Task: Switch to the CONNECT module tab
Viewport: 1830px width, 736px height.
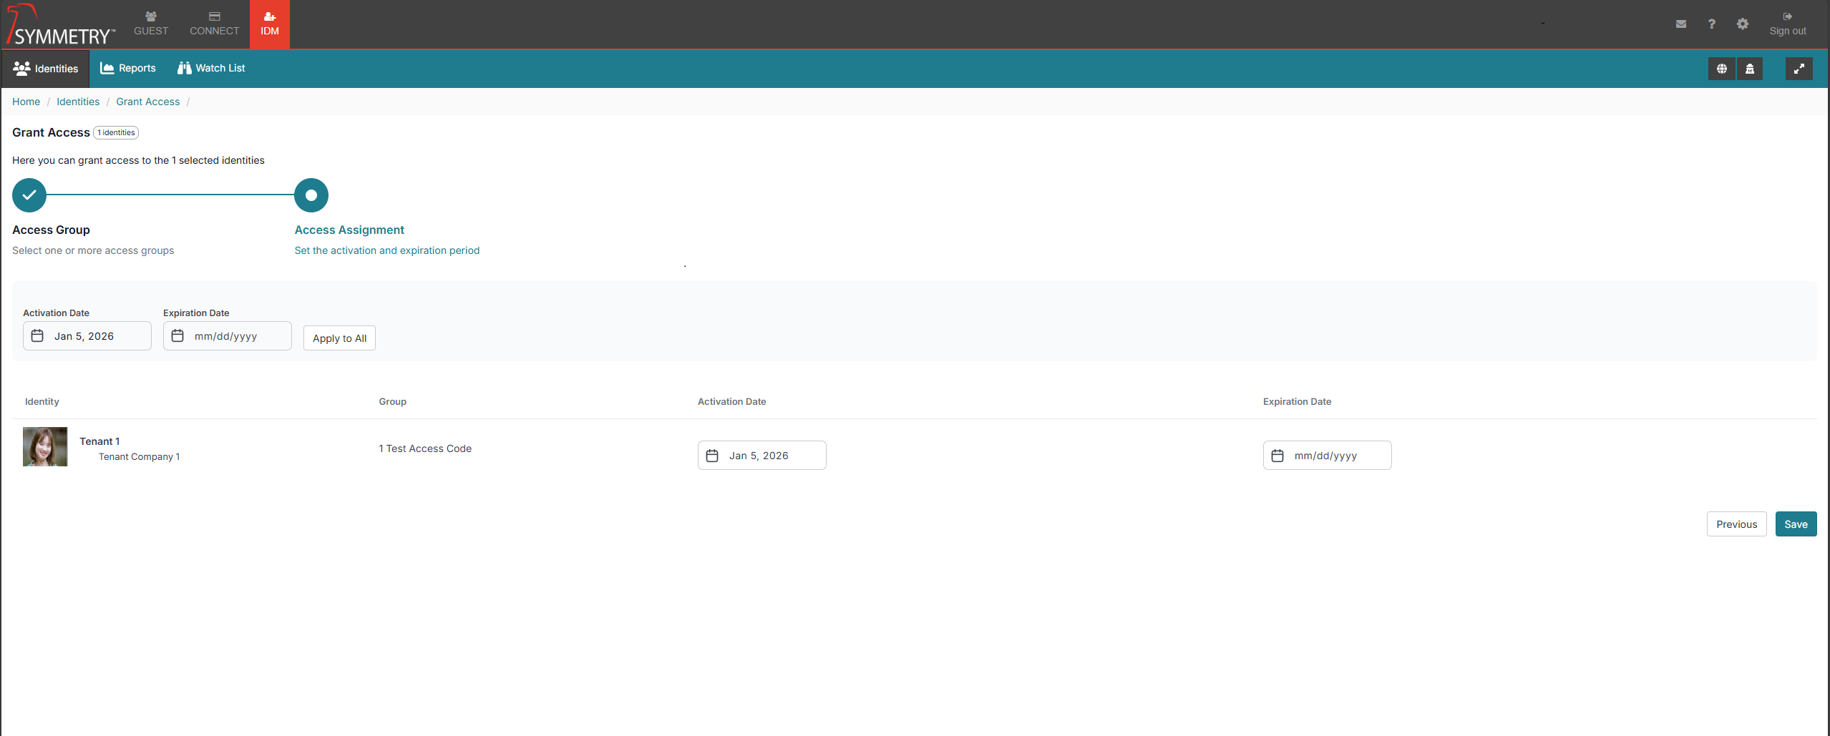Action: coord(214,24)
